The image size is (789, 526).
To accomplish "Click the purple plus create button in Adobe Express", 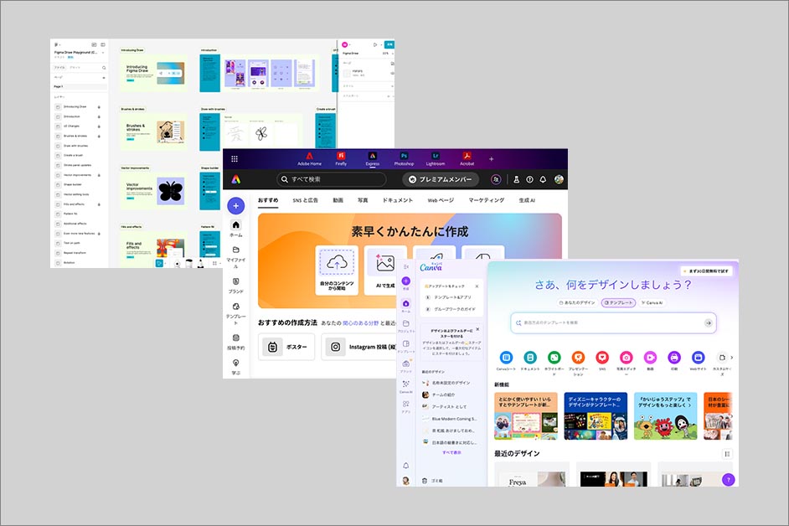I will point(236,206).
